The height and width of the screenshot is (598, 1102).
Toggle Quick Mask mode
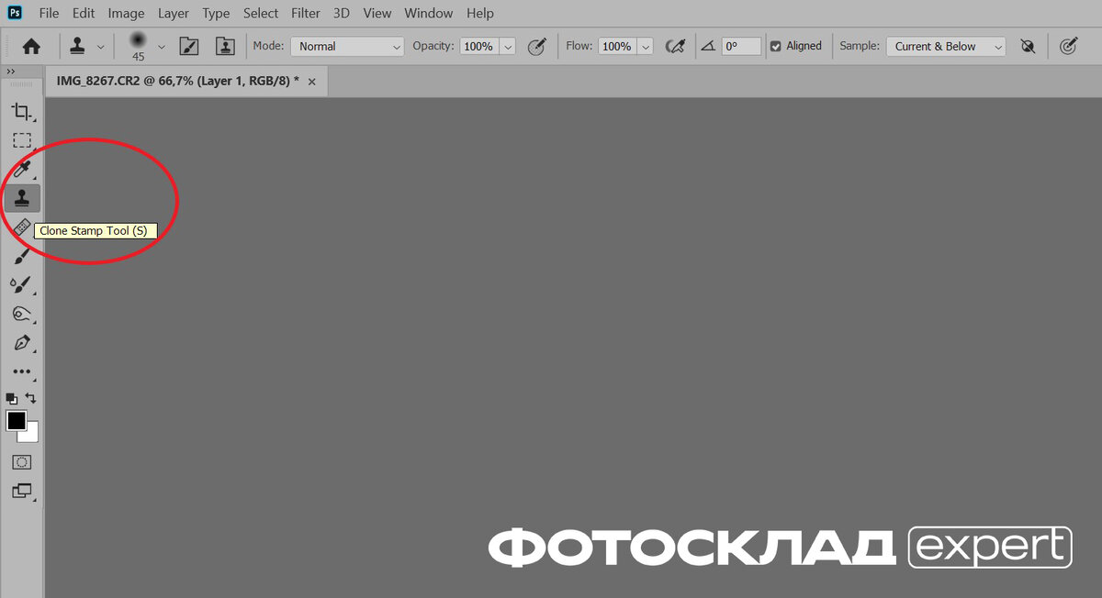pyautogui.click(x=21, y=461)
